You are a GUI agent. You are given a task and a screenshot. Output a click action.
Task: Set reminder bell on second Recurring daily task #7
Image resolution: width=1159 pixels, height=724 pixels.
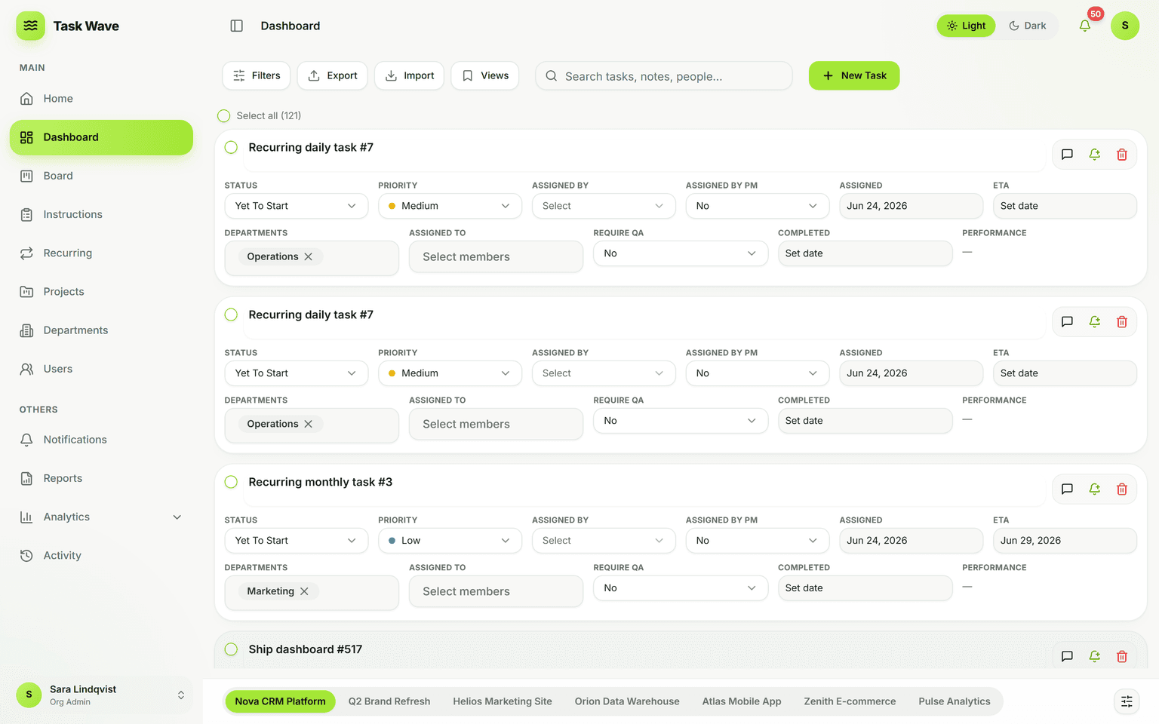click(1095, 322)
